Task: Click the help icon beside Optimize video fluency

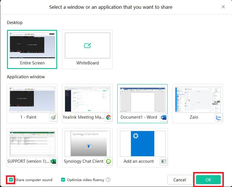Action: pos(108,180)
